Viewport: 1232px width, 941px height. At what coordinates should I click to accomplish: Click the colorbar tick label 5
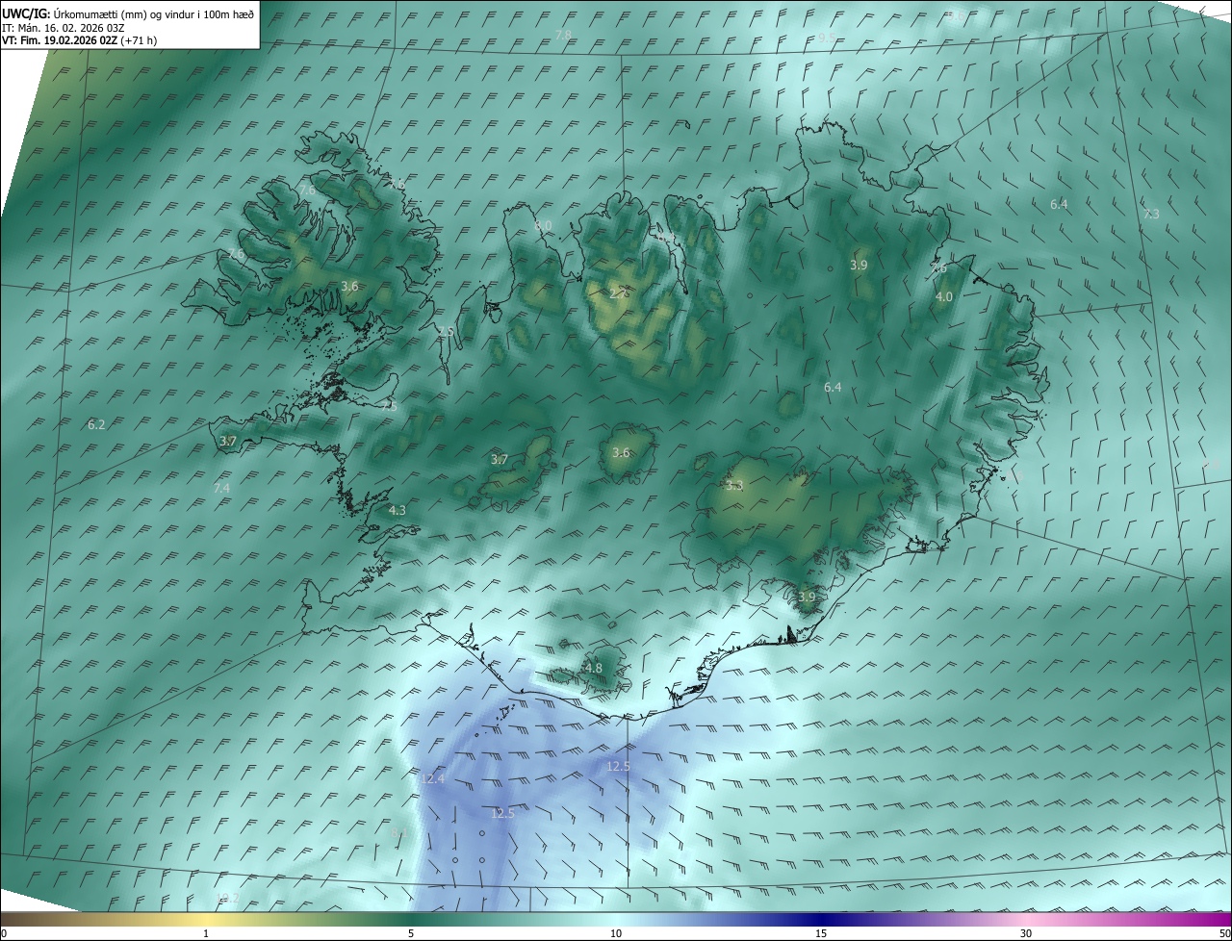click(411, 933)
